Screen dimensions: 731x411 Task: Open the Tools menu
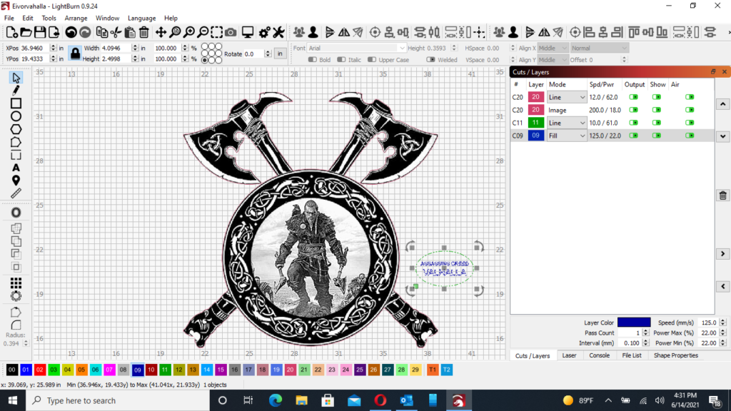[49, 18]
